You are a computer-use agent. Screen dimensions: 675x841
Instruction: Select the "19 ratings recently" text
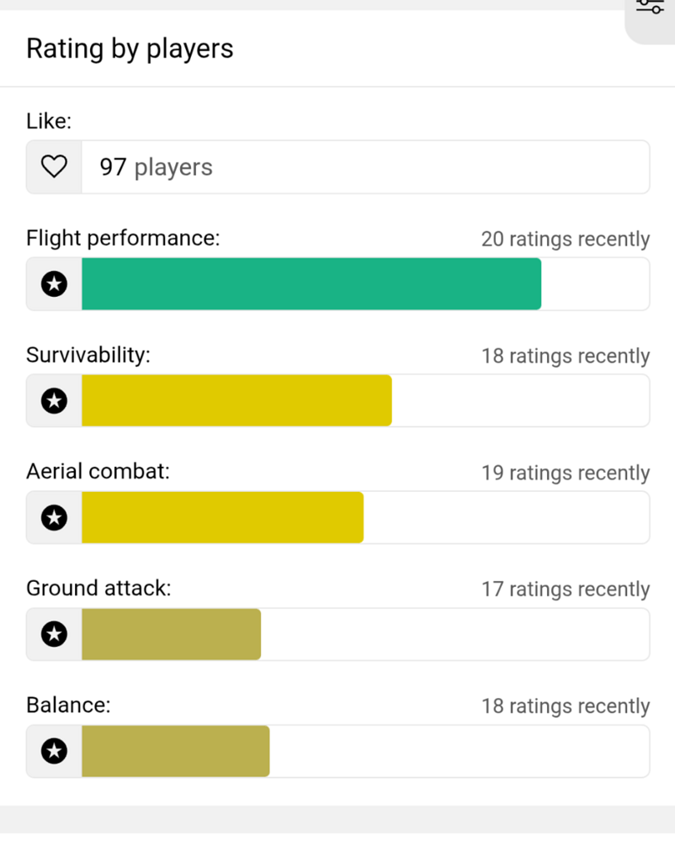[x=566, y=473]
